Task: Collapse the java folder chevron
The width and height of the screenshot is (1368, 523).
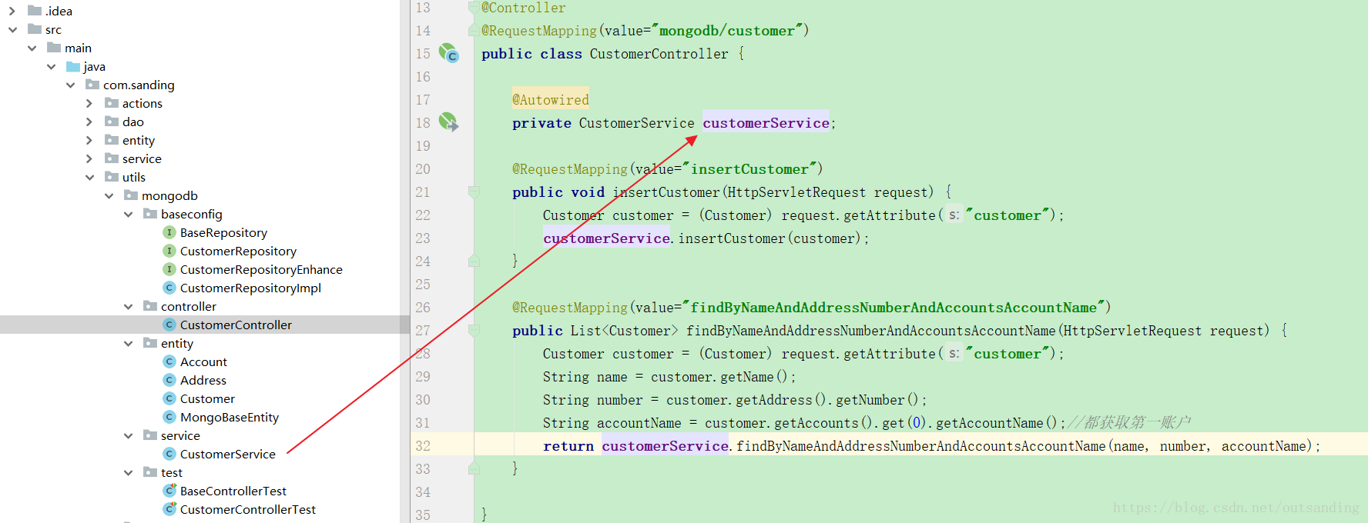Action: click(51, 66)
